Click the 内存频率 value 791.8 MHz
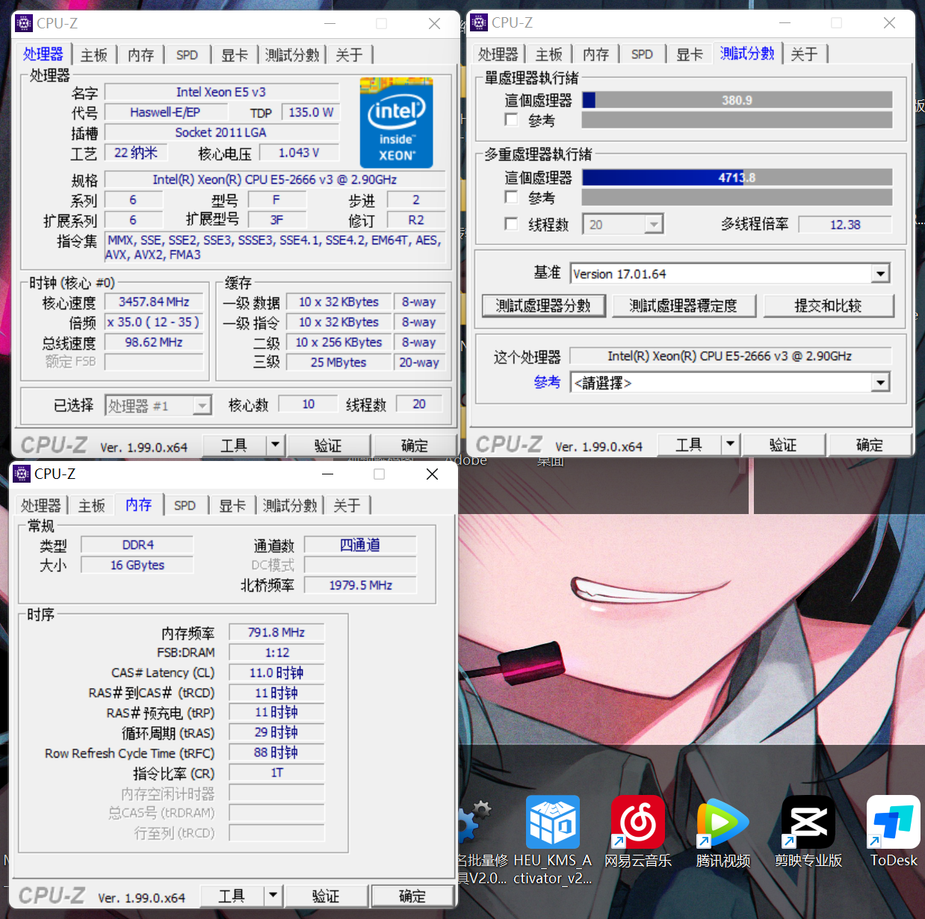This screenshot has height=919, width=925. click(276, 632)
